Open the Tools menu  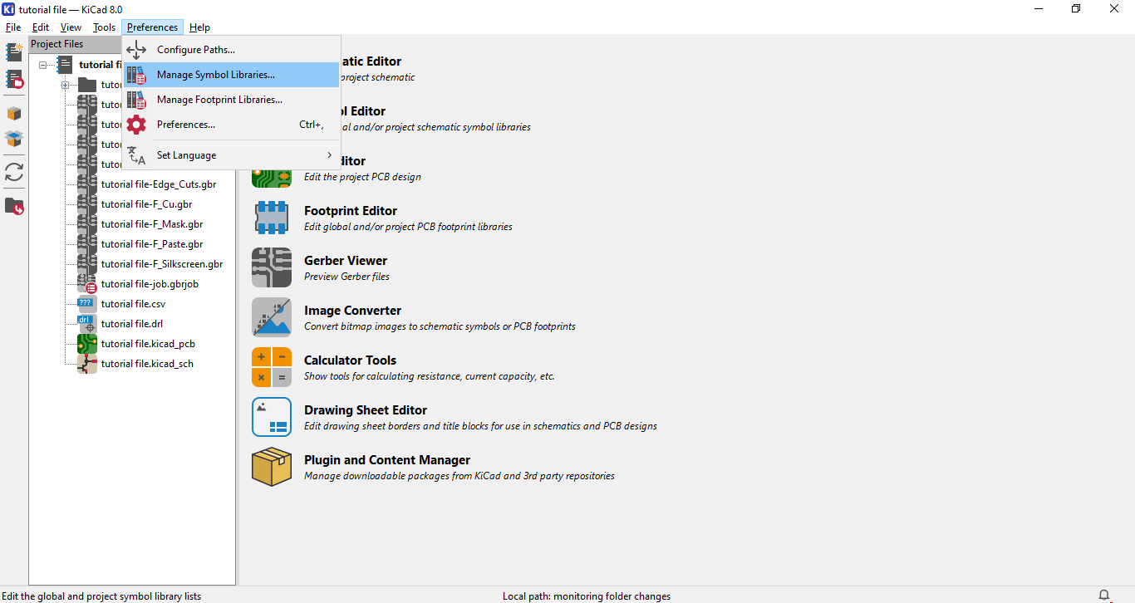(x=104, y=27)
